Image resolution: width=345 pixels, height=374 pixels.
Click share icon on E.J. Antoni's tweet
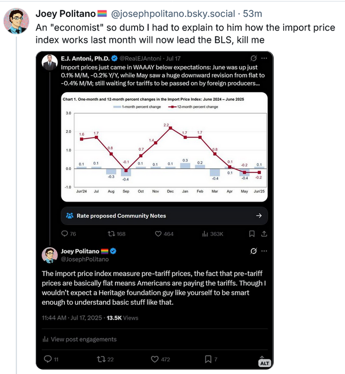click(x=264, y=233)
